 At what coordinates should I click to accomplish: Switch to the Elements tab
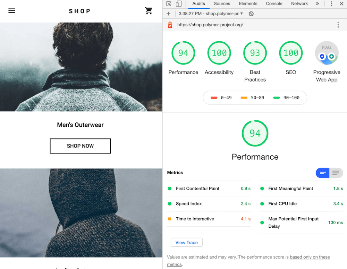click(248, 4)
